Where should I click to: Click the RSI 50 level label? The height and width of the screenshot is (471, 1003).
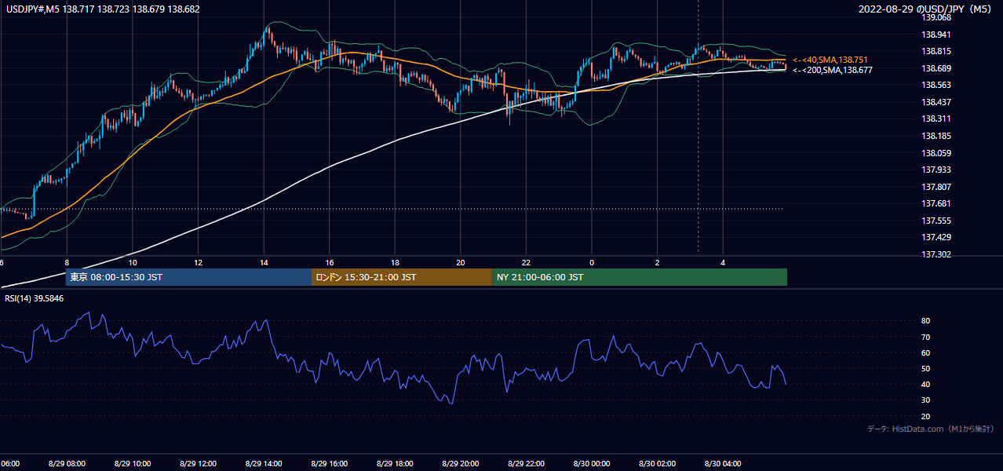pyautogui.click(x=925, y=369)
